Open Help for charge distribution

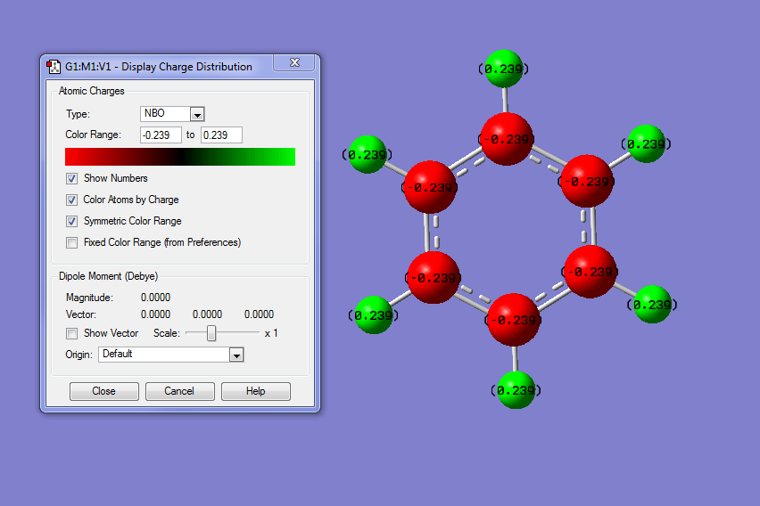256,391
